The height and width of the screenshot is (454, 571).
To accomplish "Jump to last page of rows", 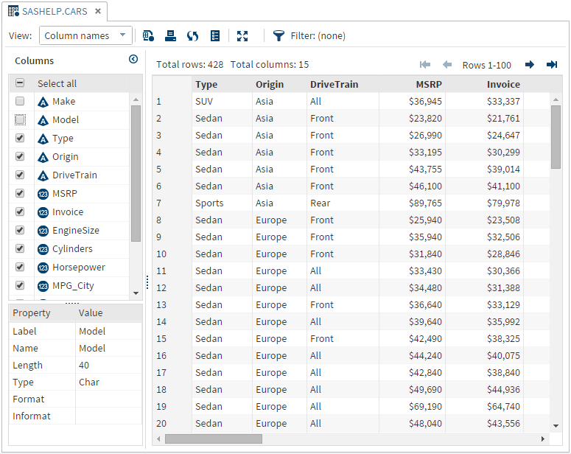I will pos(552,65).
